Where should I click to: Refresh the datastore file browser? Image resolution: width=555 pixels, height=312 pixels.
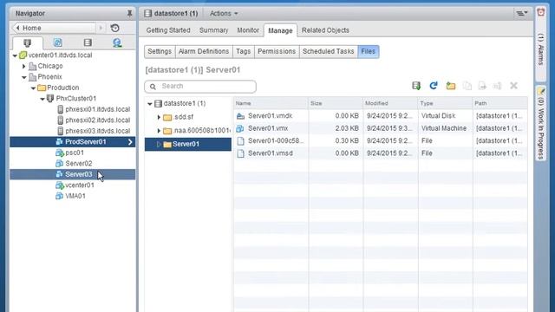point(434,86)
